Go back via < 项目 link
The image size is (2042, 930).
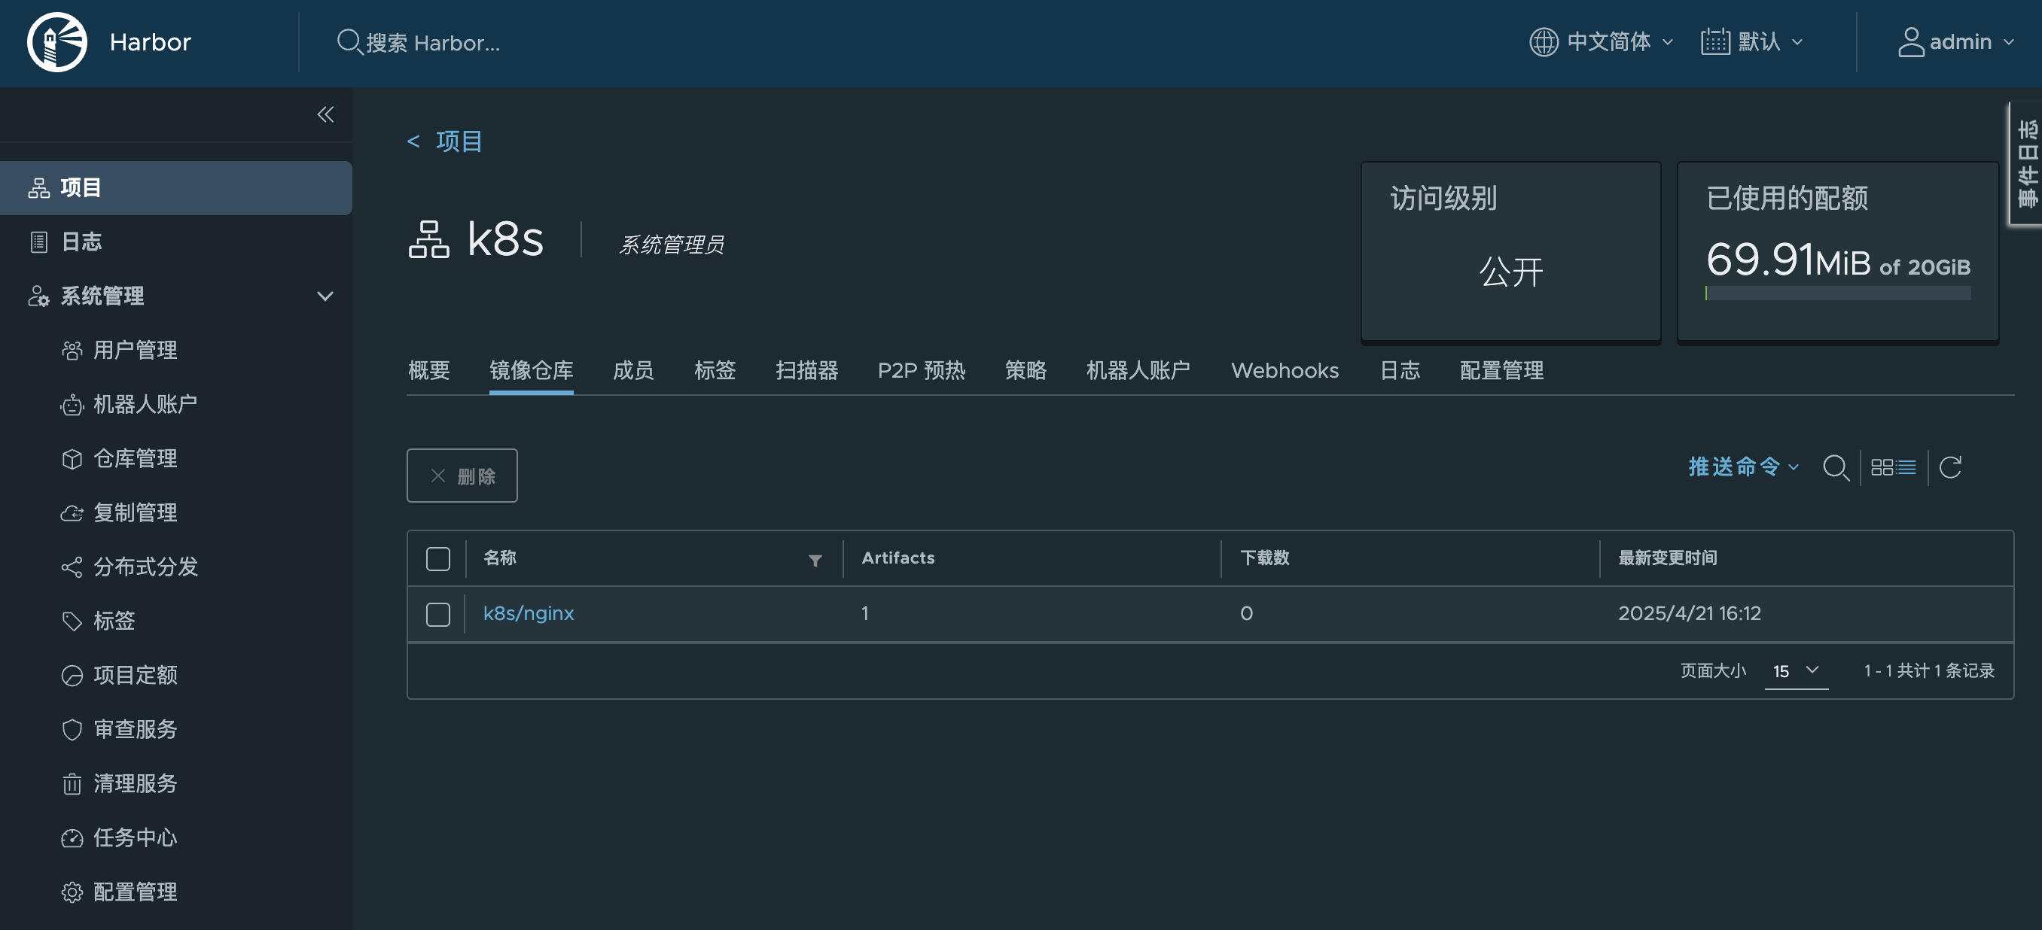[445, 141]
